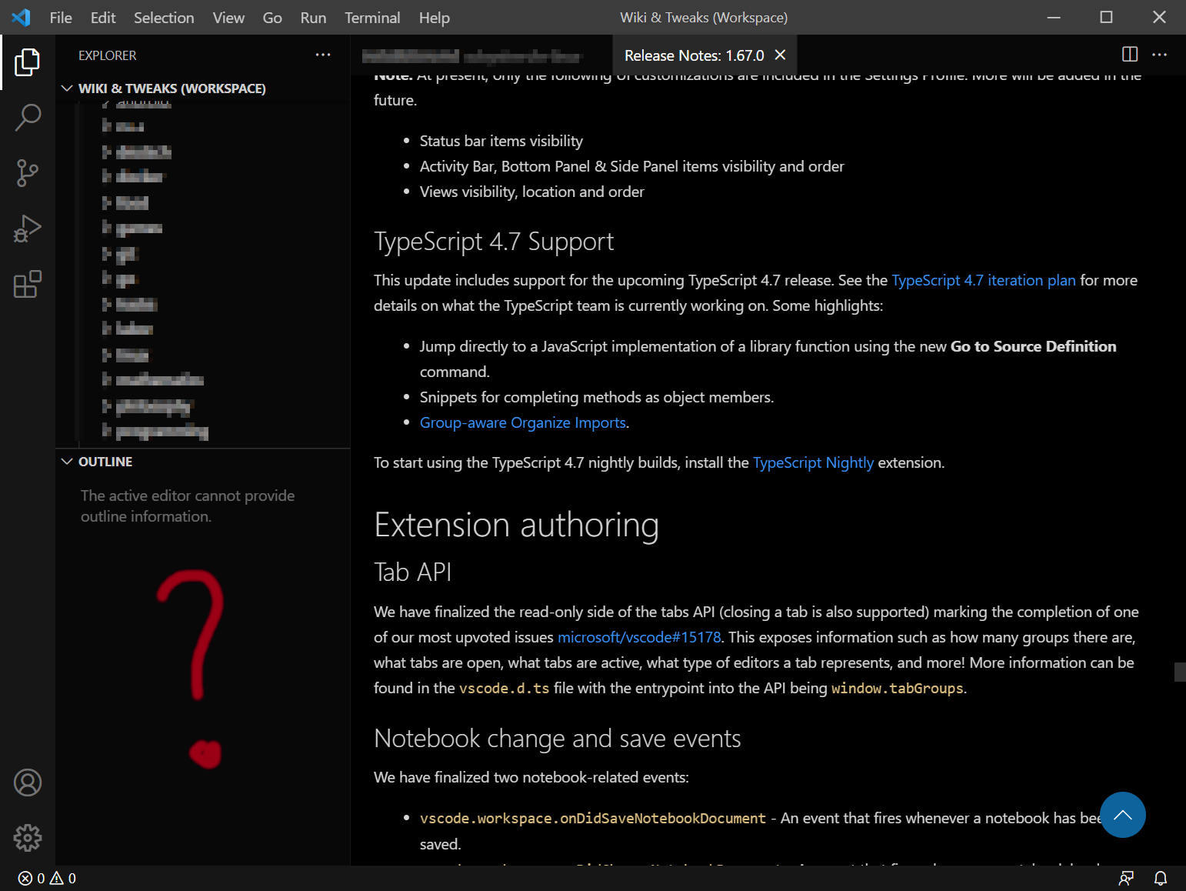The width and height of the screenshot is (1186, 891).
Task: Split the editor using the split icon
Action: click(1129, 54)
